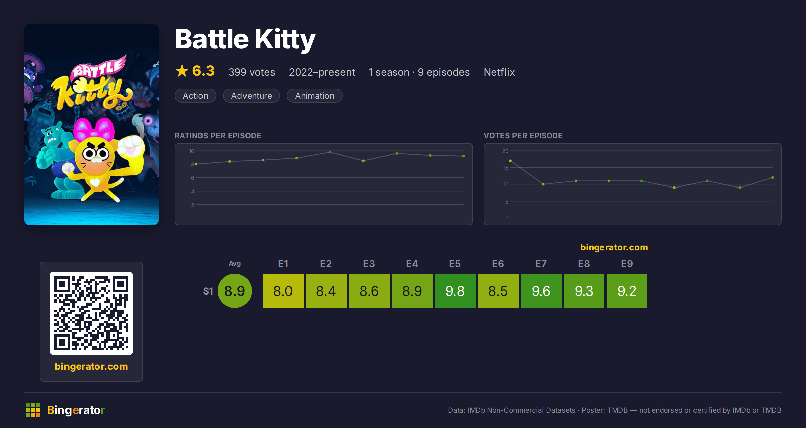Click the E6 rating tile 8.5

click(498, 291)
